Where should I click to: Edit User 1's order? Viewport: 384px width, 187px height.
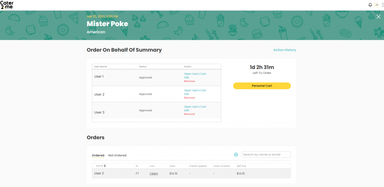point(186,77)
